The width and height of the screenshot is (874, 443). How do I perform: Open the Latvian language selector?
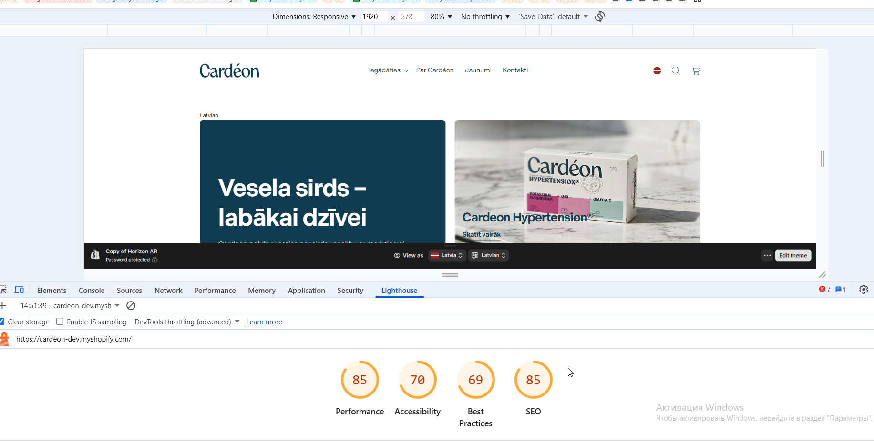click(489, 255)
